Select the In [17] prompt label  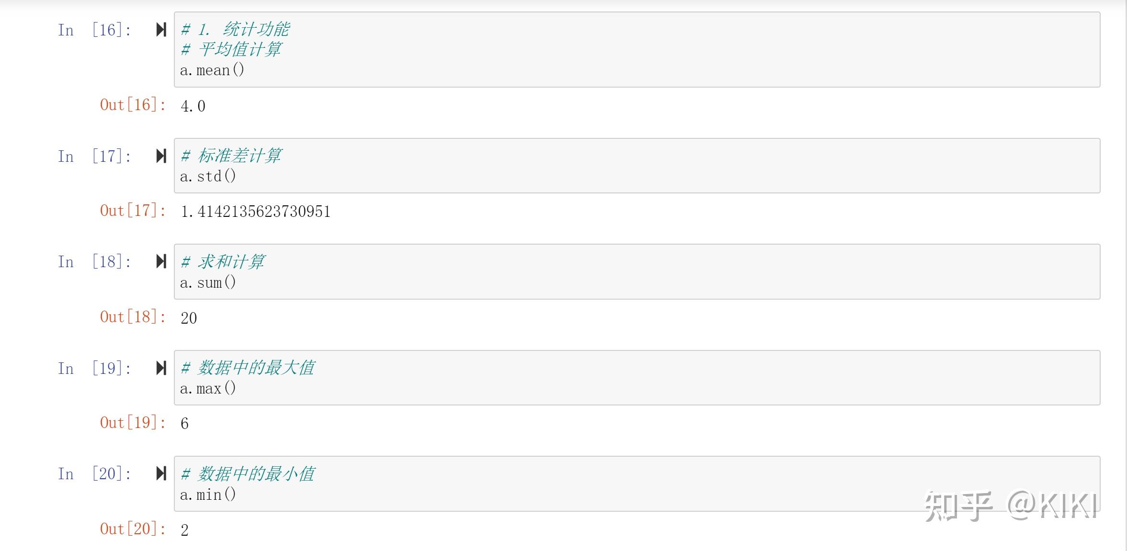tap(95, 157)
